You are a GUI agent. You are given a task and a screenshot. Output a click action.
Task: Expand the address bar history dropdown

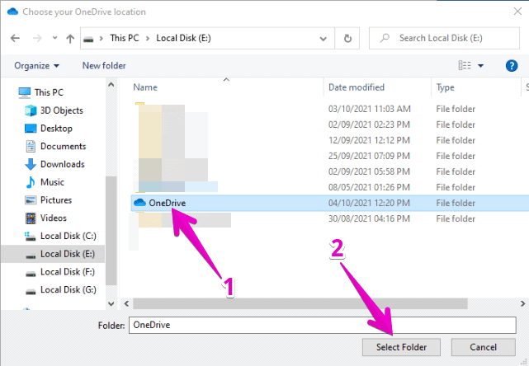[323, 39]
